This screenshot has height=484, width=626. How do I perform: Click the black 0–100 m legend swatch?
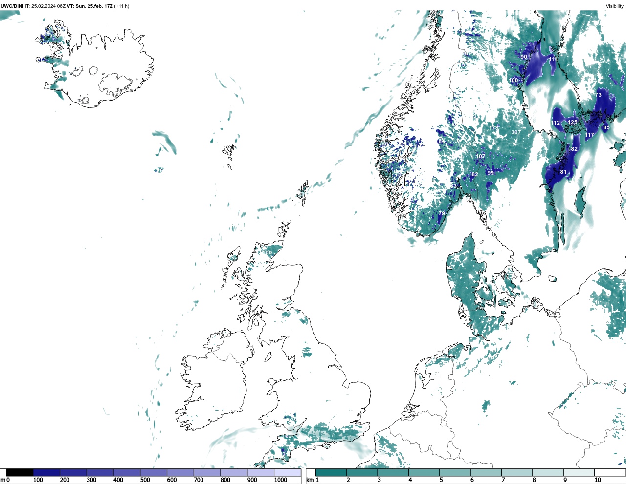(20, 473)
